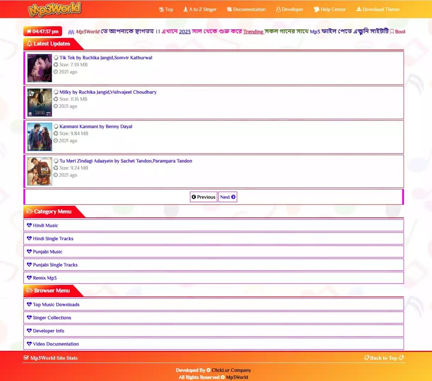The height and width of the screenshot is (381, 432).
Task: Click heart icon beside Singer Collections
Action: tap(29, 318)
